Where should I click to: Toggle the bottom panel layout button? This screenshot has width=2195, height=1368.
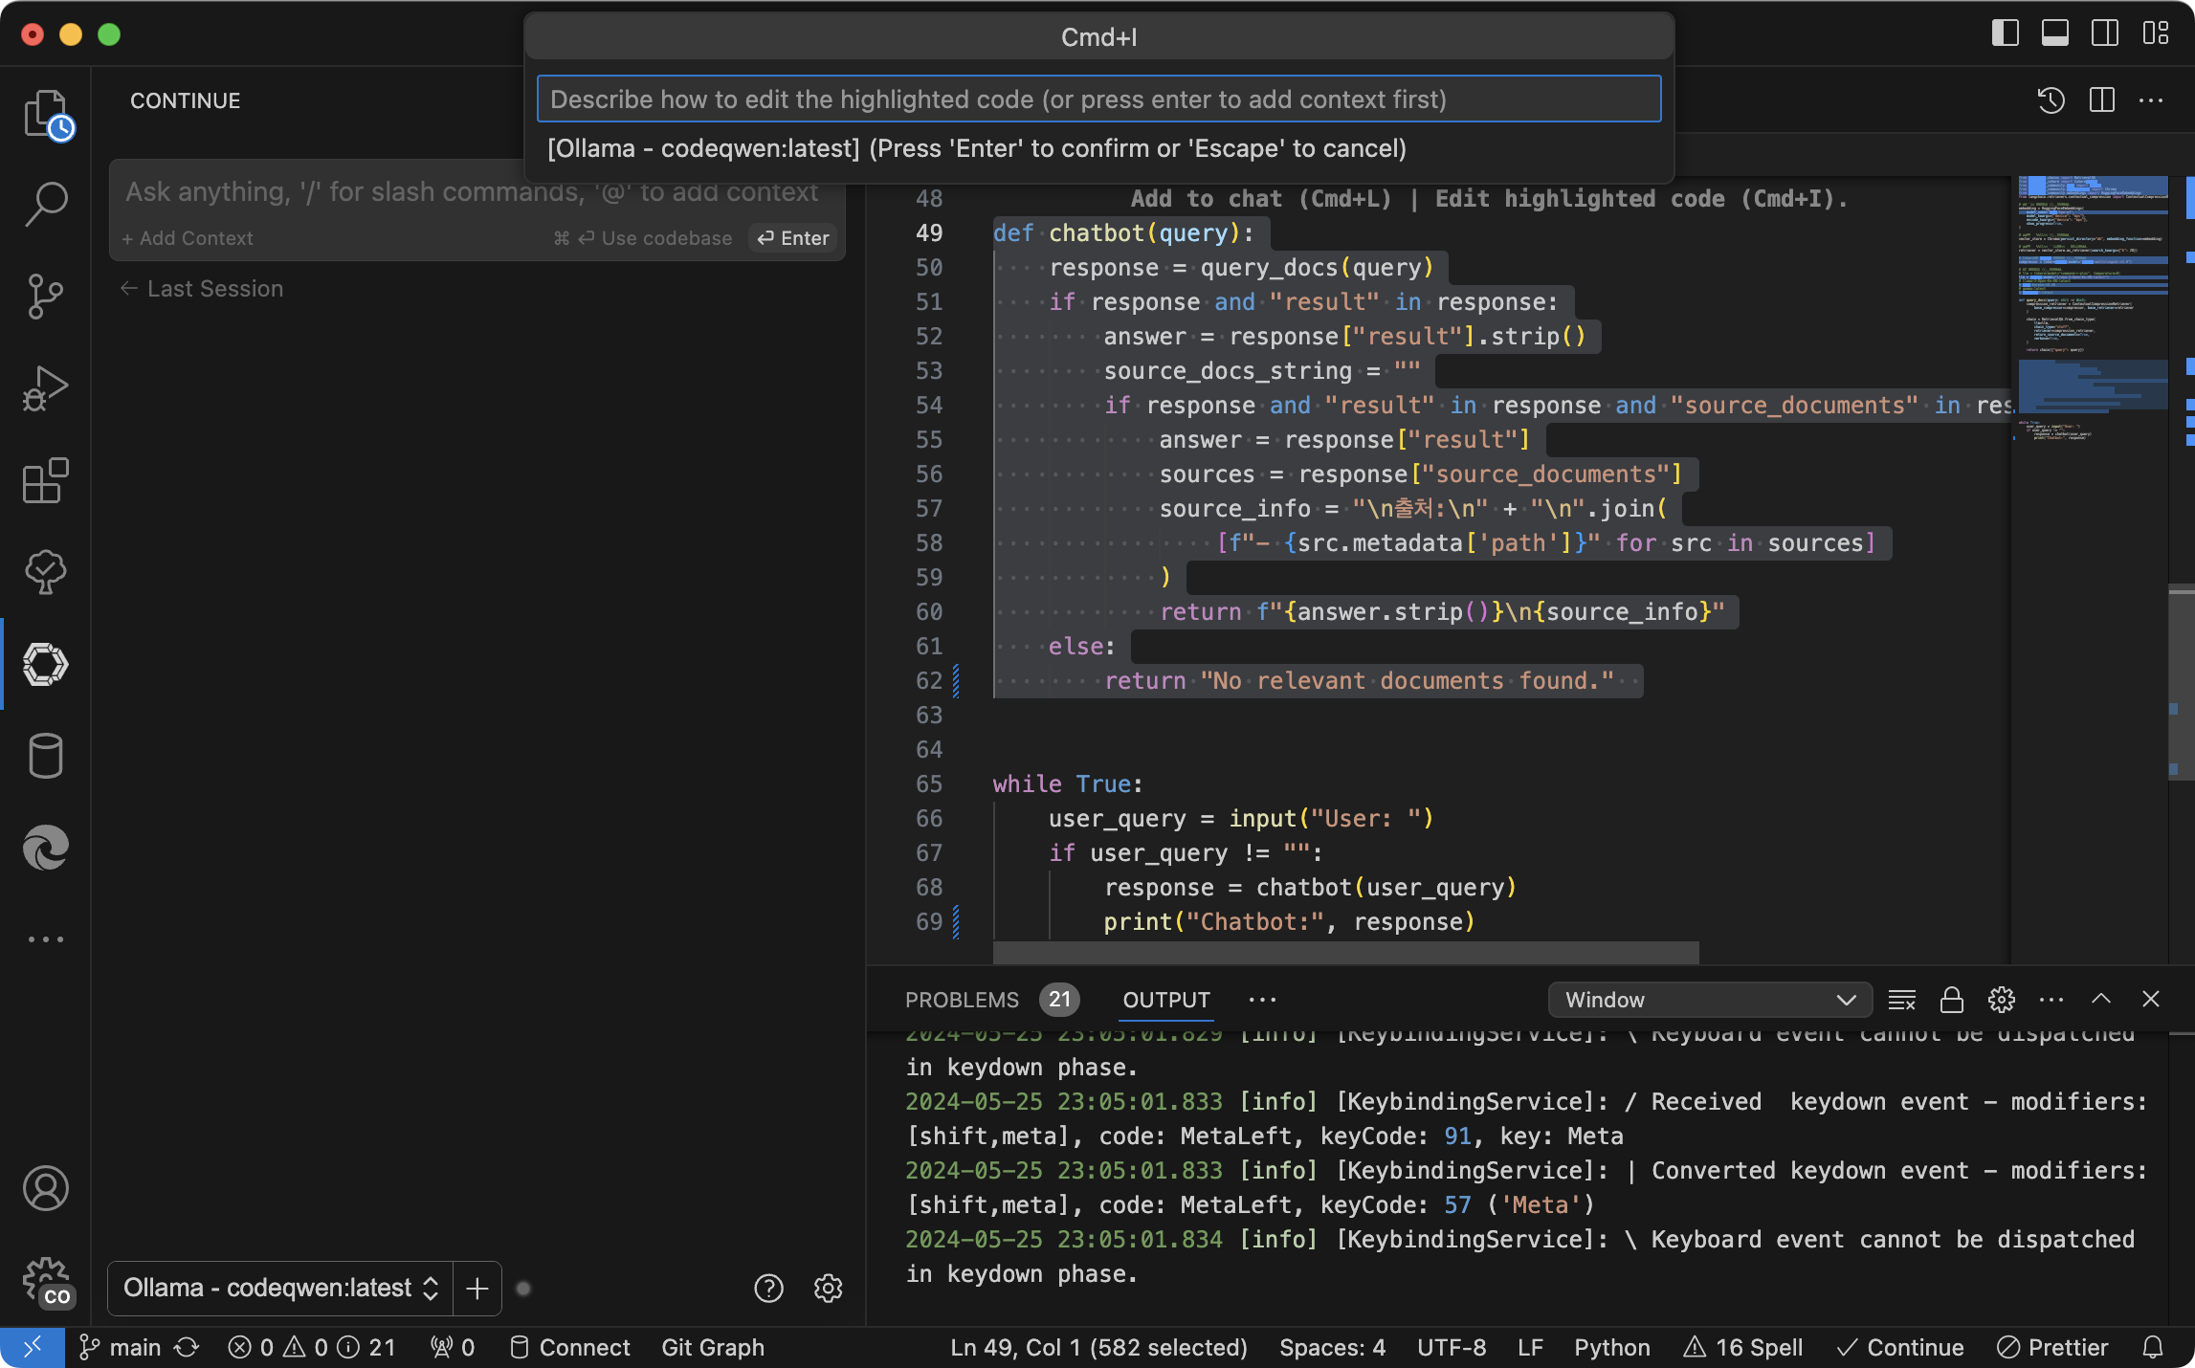pyautogui.click(x=2054, y=33)
